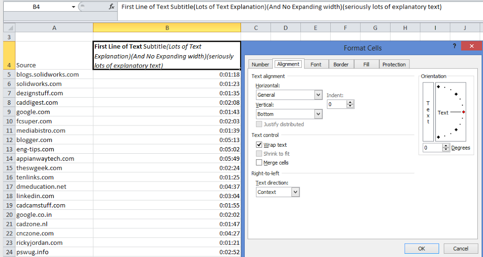The height and width of the screenshot is (257, 483).
Task: Toggle the Merge cells checkbox
Action: (259, 163)
